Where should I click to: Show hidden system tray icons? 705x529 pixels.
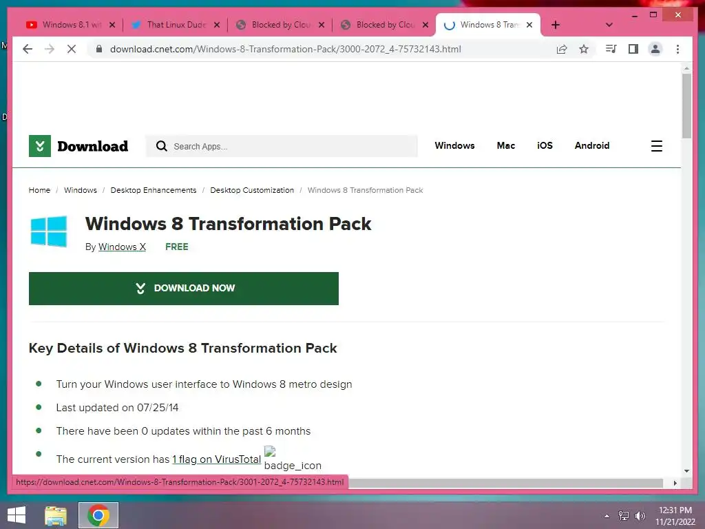[607, 516]
